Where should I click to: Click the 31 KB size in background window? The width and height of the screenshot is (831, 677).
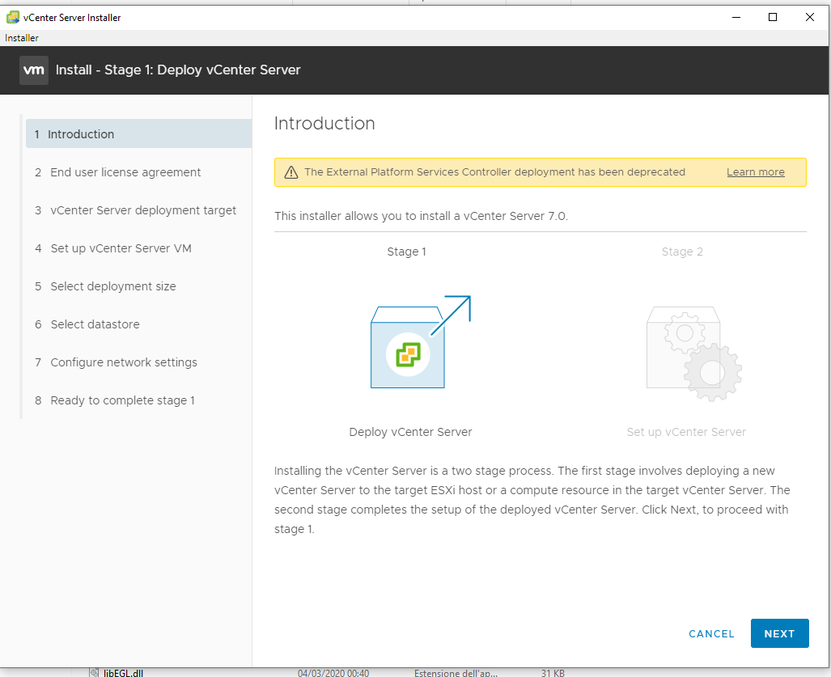point(553,673)
